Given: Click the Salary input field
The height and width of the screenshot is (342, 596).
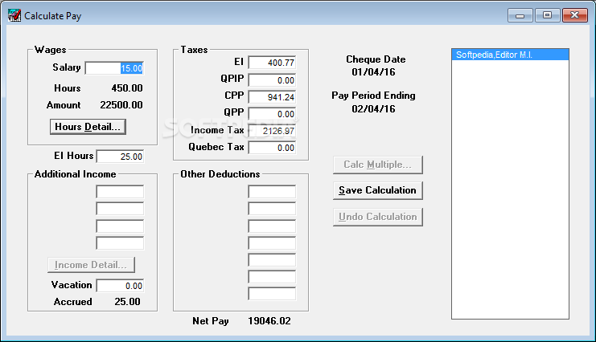Looking at the screenshot, I should [114, 68].
